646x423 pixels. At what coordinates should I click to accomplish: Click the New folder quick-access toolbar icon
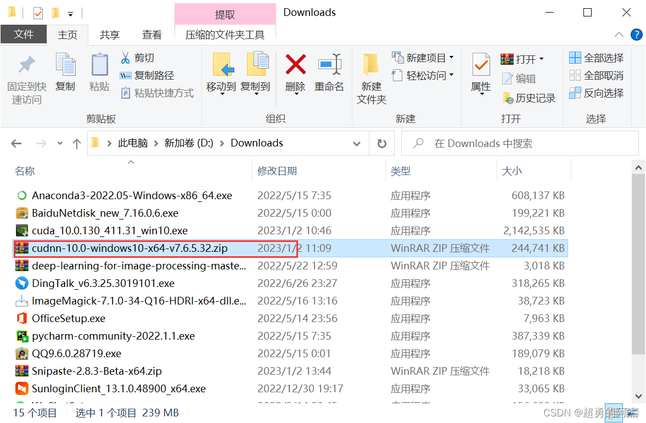[55, 14]
